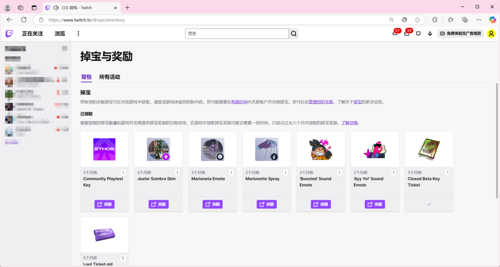Click 关联 under Jester Sombra Skin
This screenshot has height=267, width=500.
(x=159, y=204)
